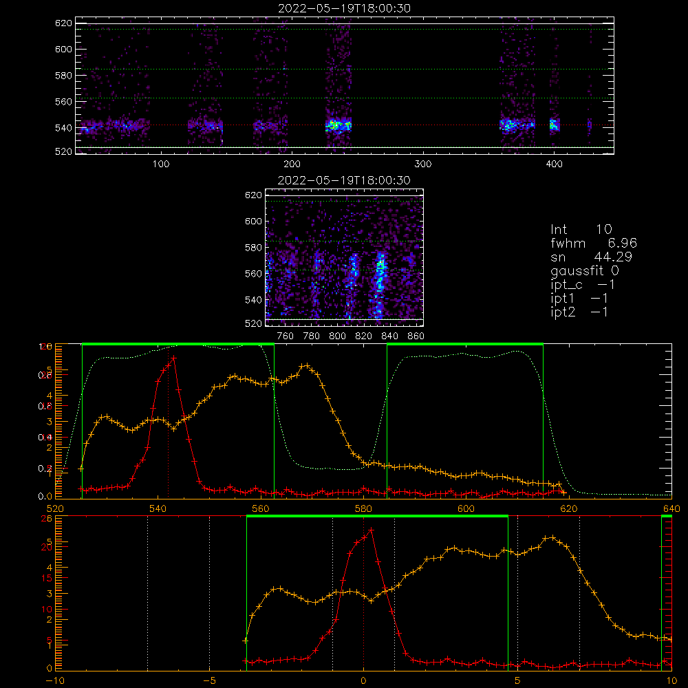This screenshot has height=688, width=688.
Task: Click axis label 800 on zoomed spectrogram
Action: [x=337, y=336]
